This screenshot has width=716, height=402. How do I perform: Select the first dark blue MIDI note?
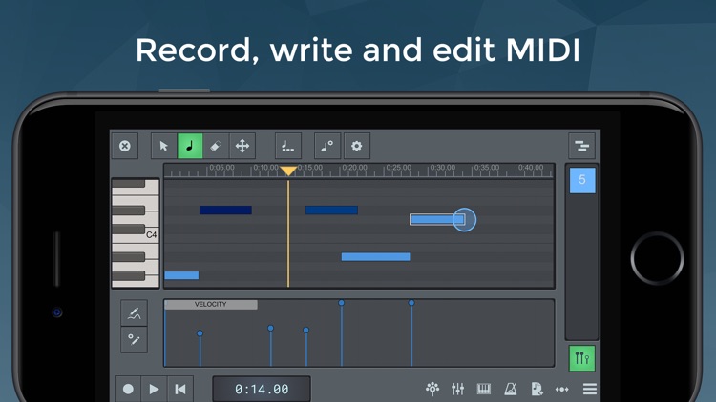coord(225,211)
